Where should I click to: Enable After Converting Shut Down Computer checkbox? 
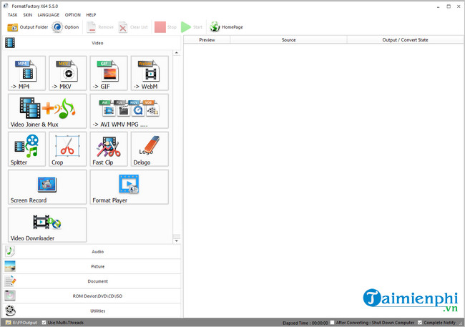coord(332,322)
